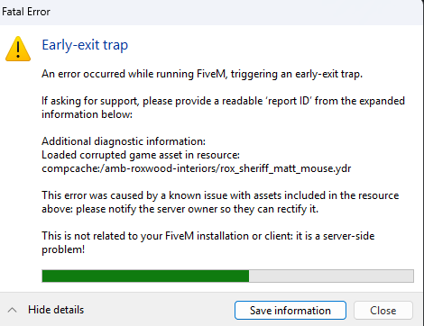Screen dimensions: 424x326
Task: Click the Hide details label
Action: click(x=56, y=310)
